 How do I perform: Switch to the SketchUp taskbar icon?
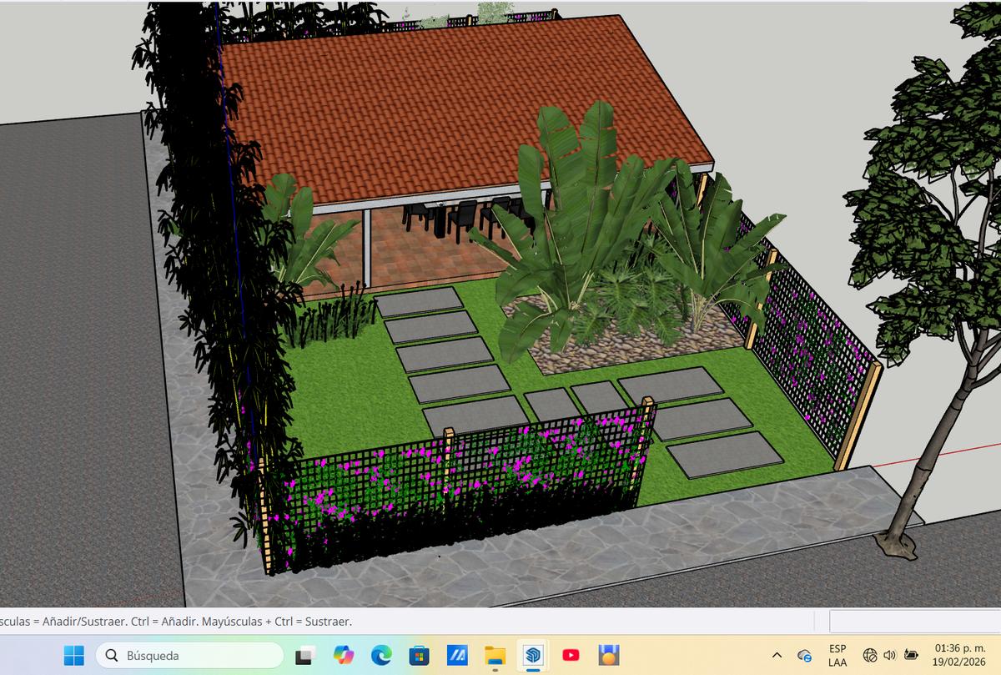(533, 656)
